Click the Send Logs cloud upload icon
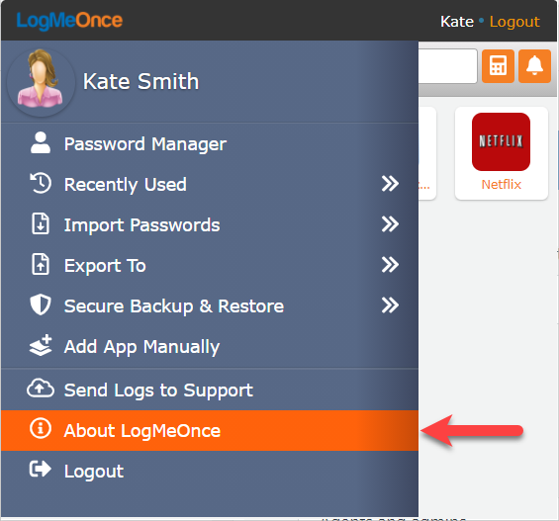 (41, 389)
